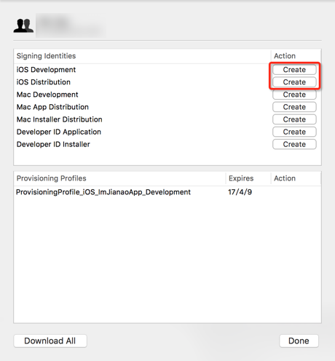Select the iOS Distribution row label

pyautogui.click(x=44, y=82)
